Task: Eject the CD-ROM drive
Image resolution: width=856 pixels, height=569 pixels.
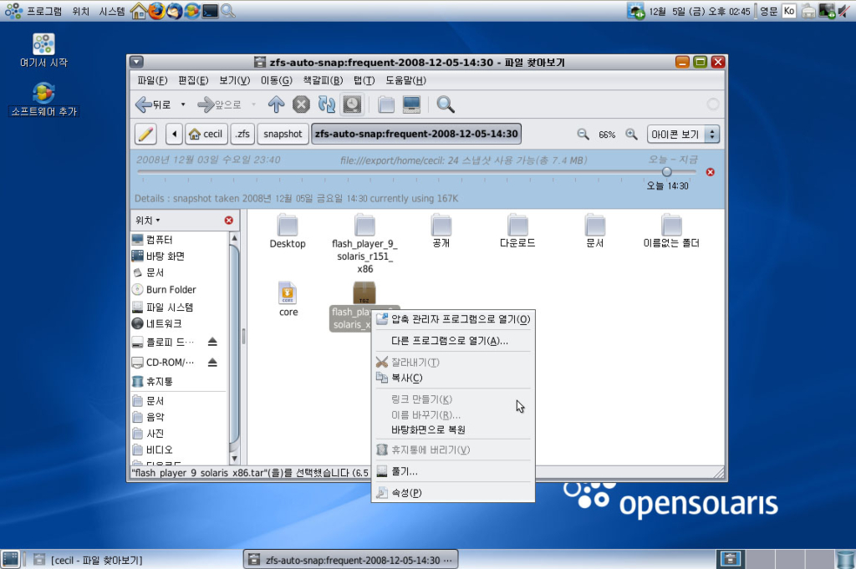Action: pyautogui.click(x=212, y=363)
